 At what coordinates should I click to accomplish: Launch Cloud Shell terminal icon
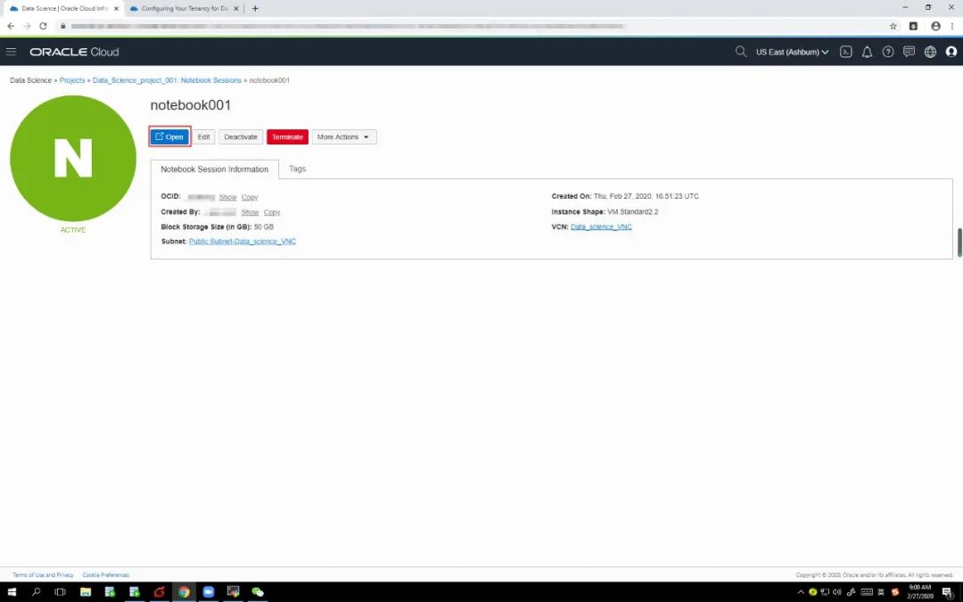(845, 53)
